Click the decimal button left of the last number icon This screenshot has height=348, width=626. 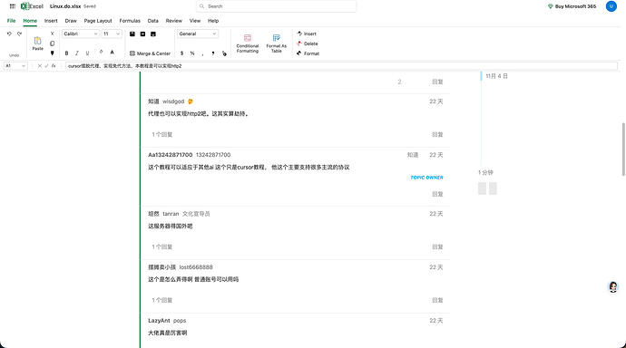coord(213,53)
